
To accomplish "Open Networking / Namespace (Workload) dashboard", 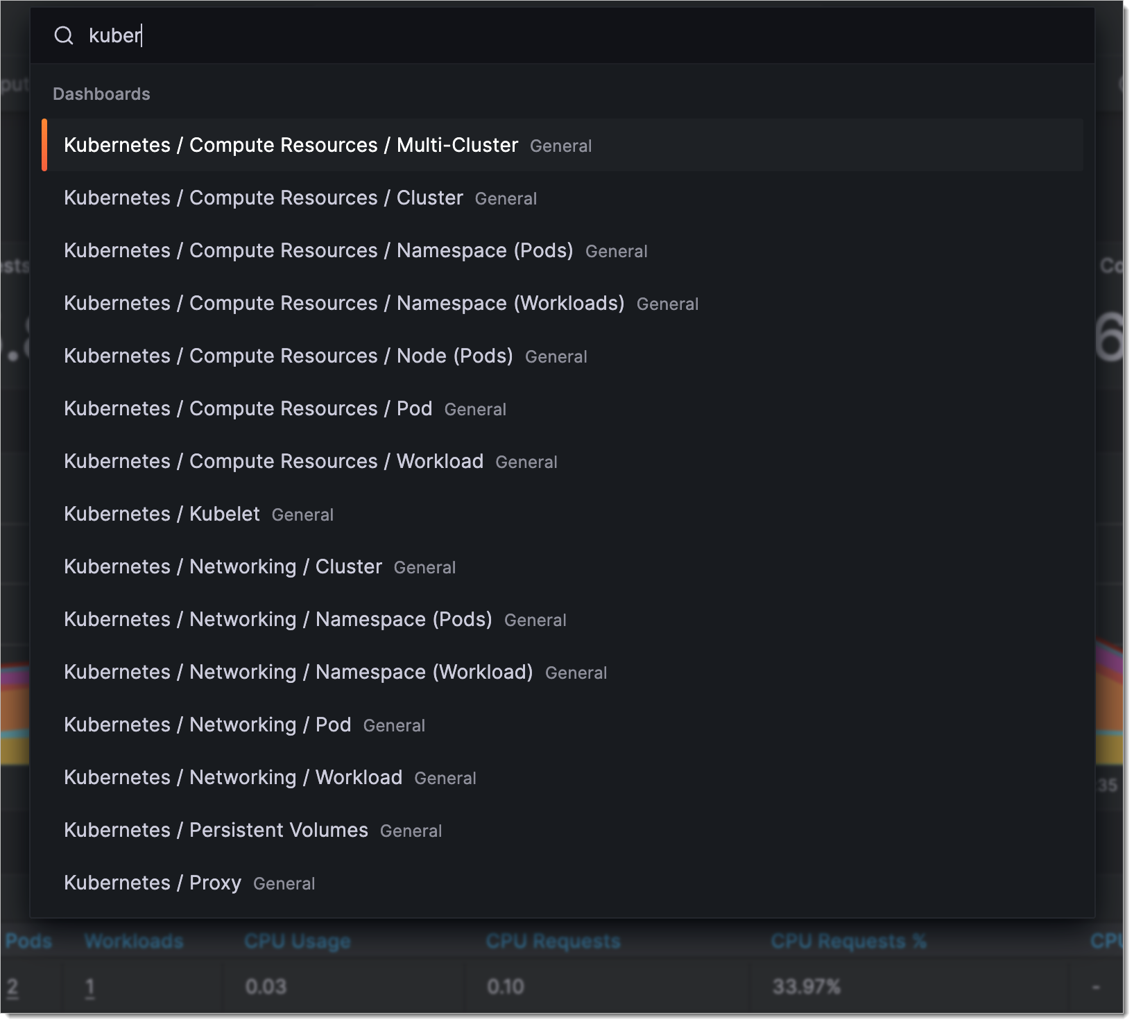I will pos(562,672).
